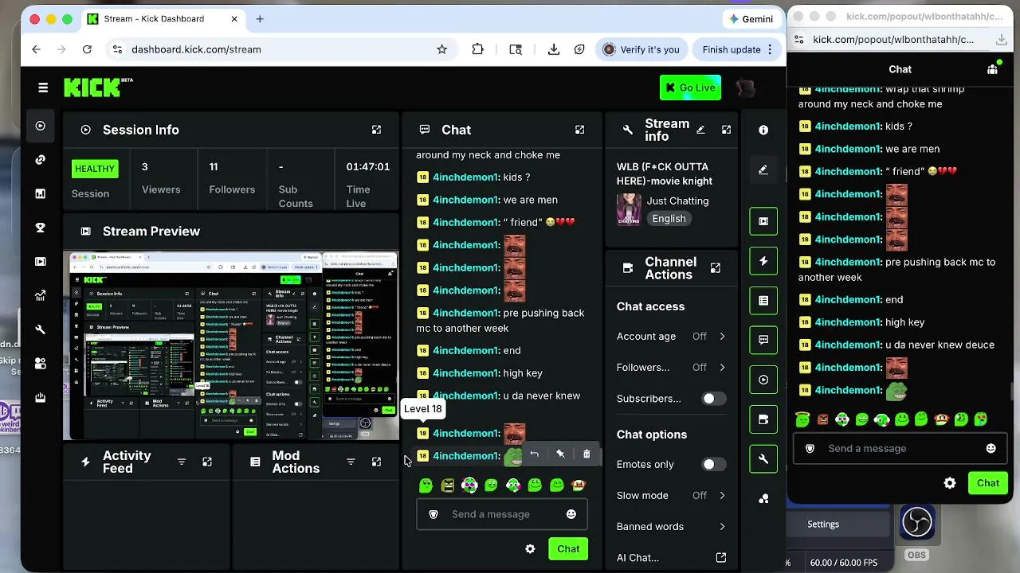This screenshot has height=573, width=1020.
Task: Click the wrench widget in the right rail
Action: [x=763, y=458]
